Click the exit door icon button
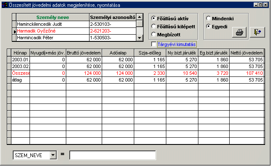Image resolution: width=271 pixels, height=166 pixels. click(257, 32)
